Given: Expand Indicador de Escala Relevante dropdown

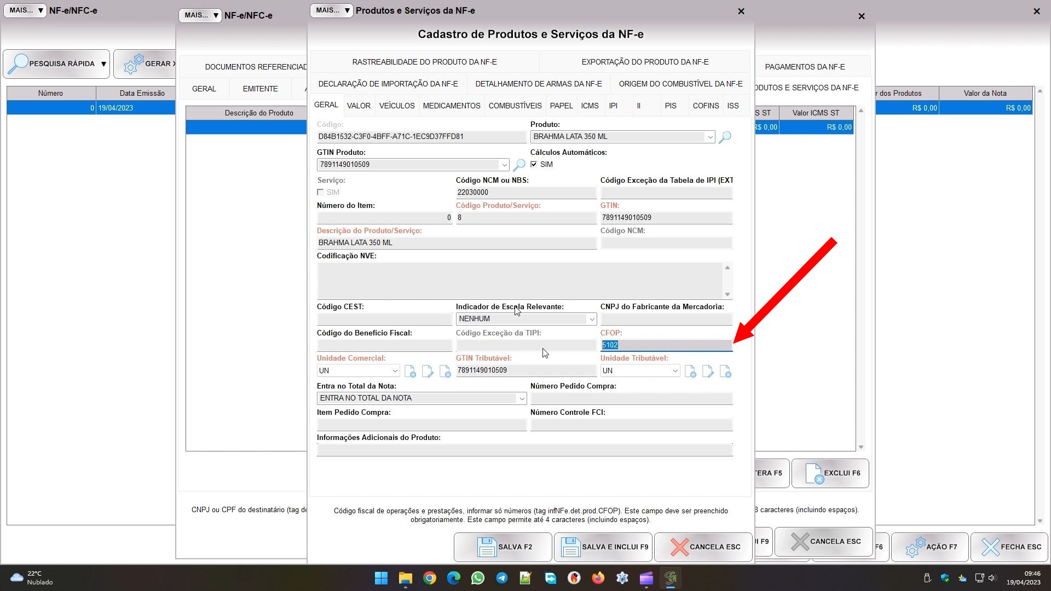Looking at the screenshot, I should (x=591, y=319).
